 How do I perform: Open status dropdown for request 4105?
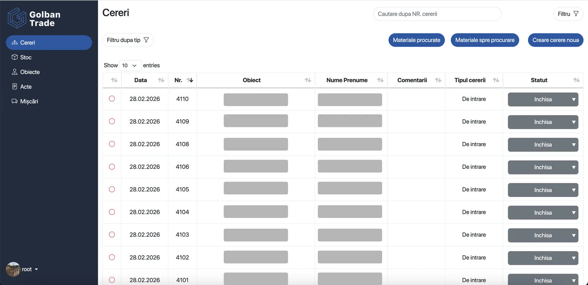(543, 190)
